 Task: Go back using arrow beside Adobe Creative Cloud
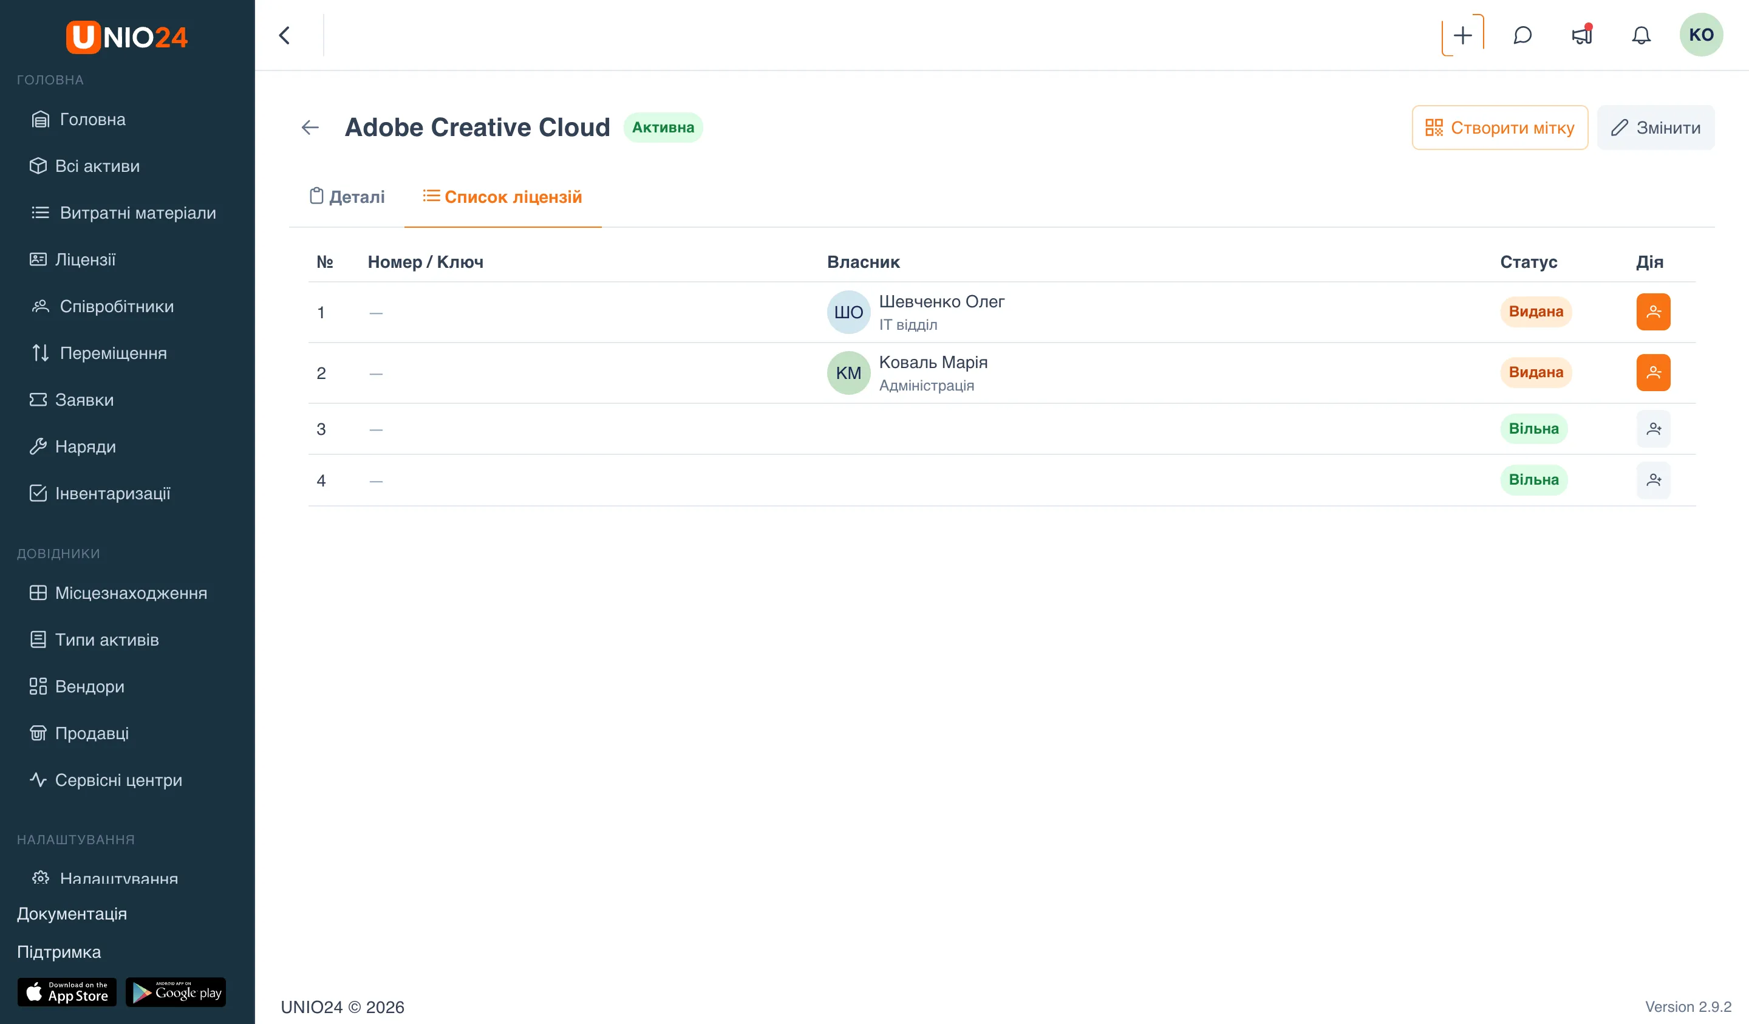tap(310, 127)
